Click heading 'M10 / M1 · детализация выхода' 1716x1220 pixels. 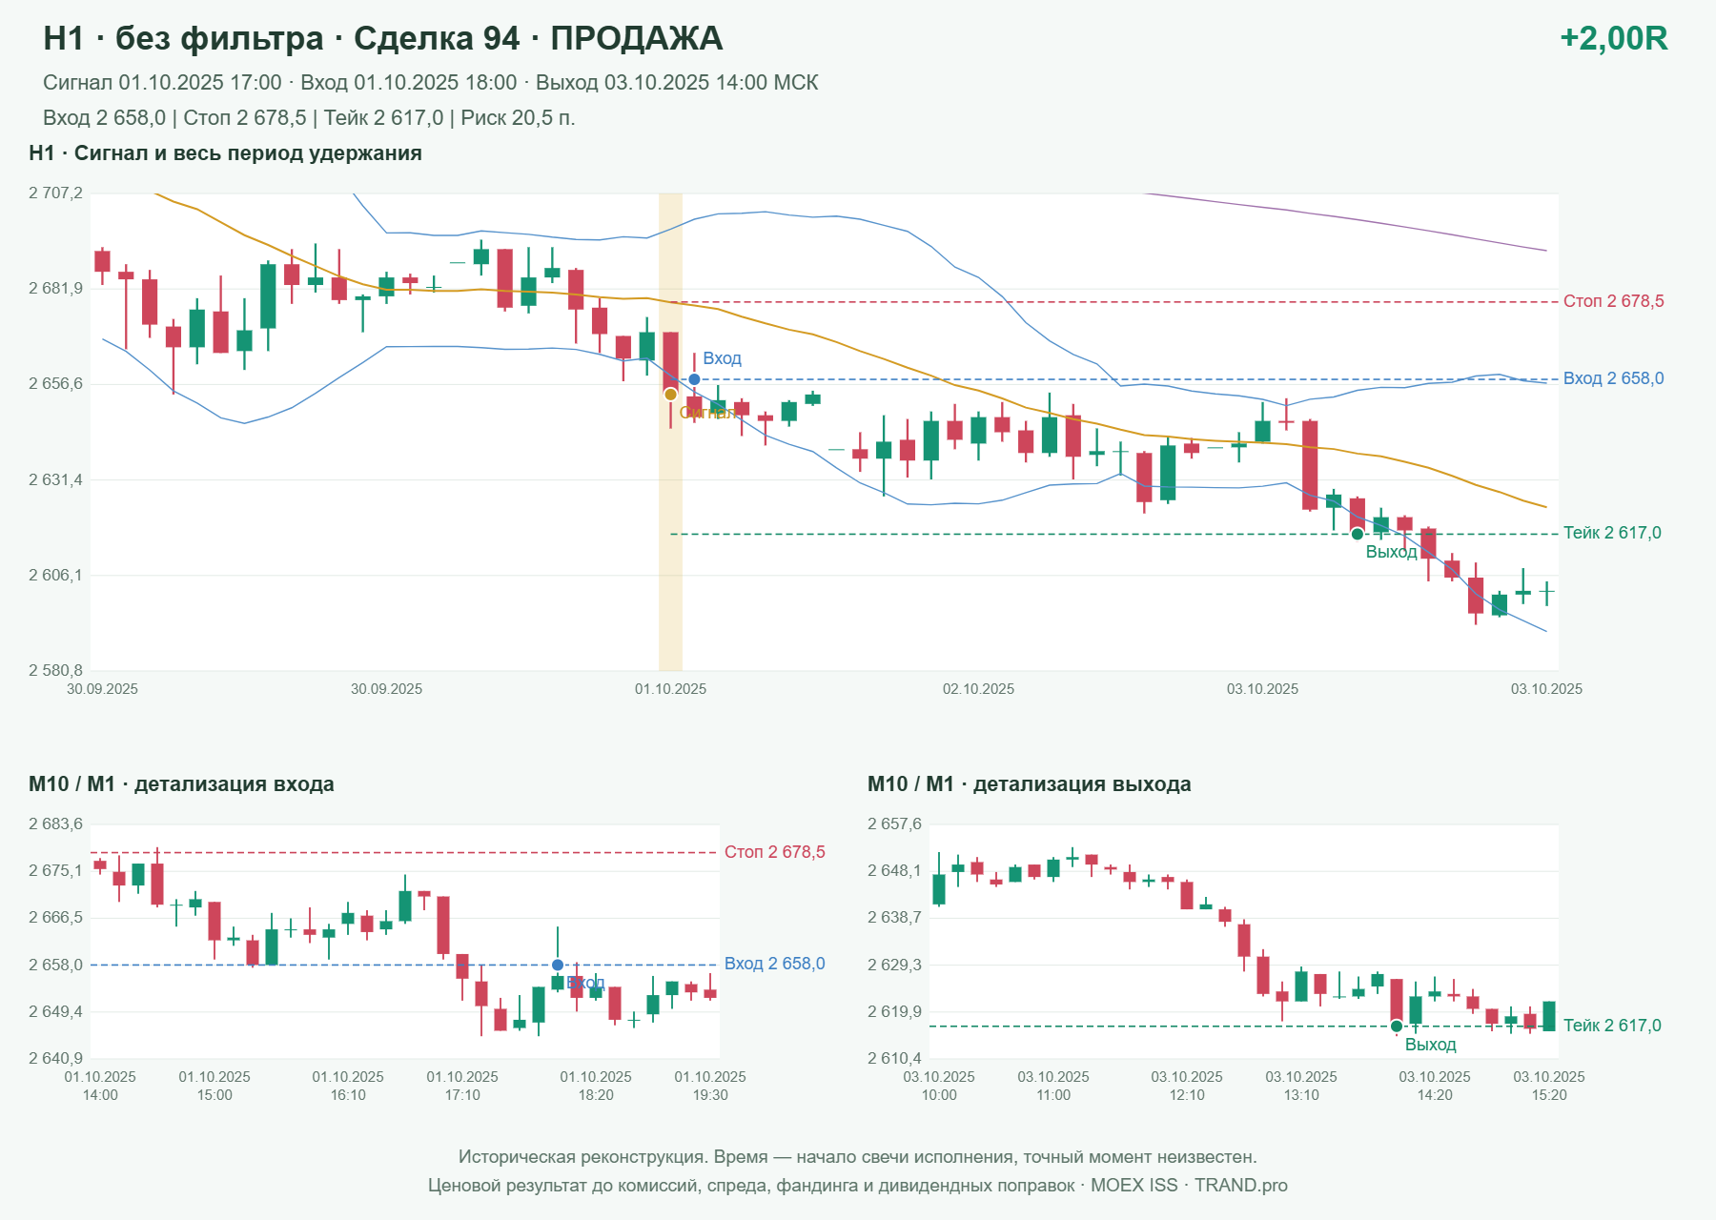tap(1029, 784)
